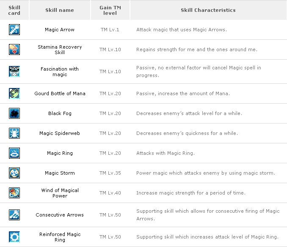Click the Skill name column header
This screenshot has height=247, width=287.
tap(60, 10)
